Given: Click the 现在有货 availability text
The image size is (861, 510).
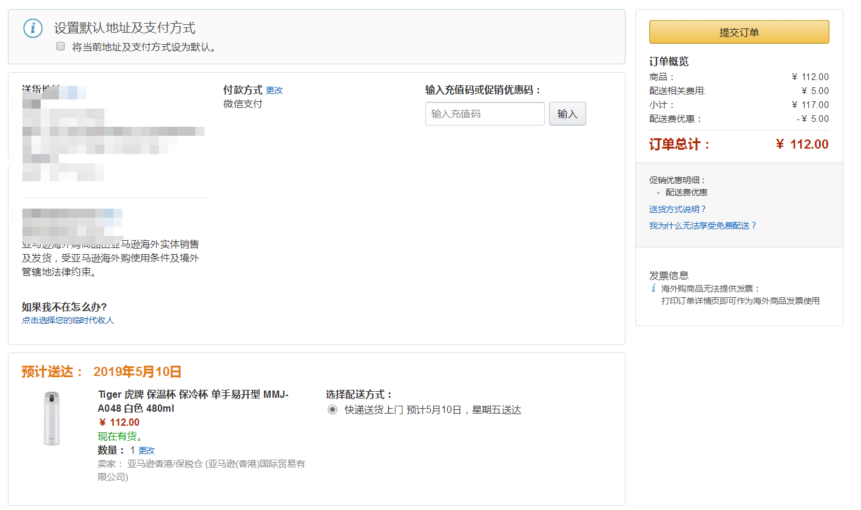Looking at the screenshot, I should click(120, 436).
